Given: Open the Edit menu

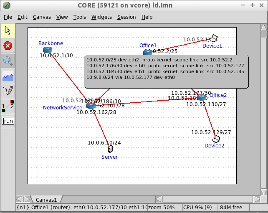Looking at the screenshot, I should tap(23, 17).
